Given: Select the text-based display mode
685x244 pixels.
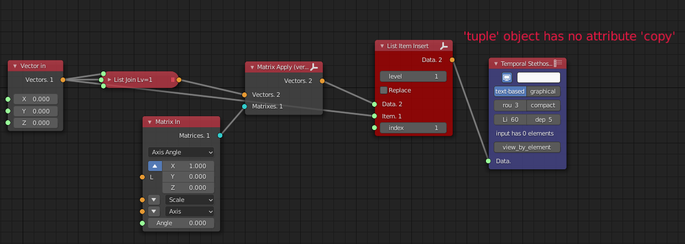Looking at the screenshot, I should (x=510, y=91).
